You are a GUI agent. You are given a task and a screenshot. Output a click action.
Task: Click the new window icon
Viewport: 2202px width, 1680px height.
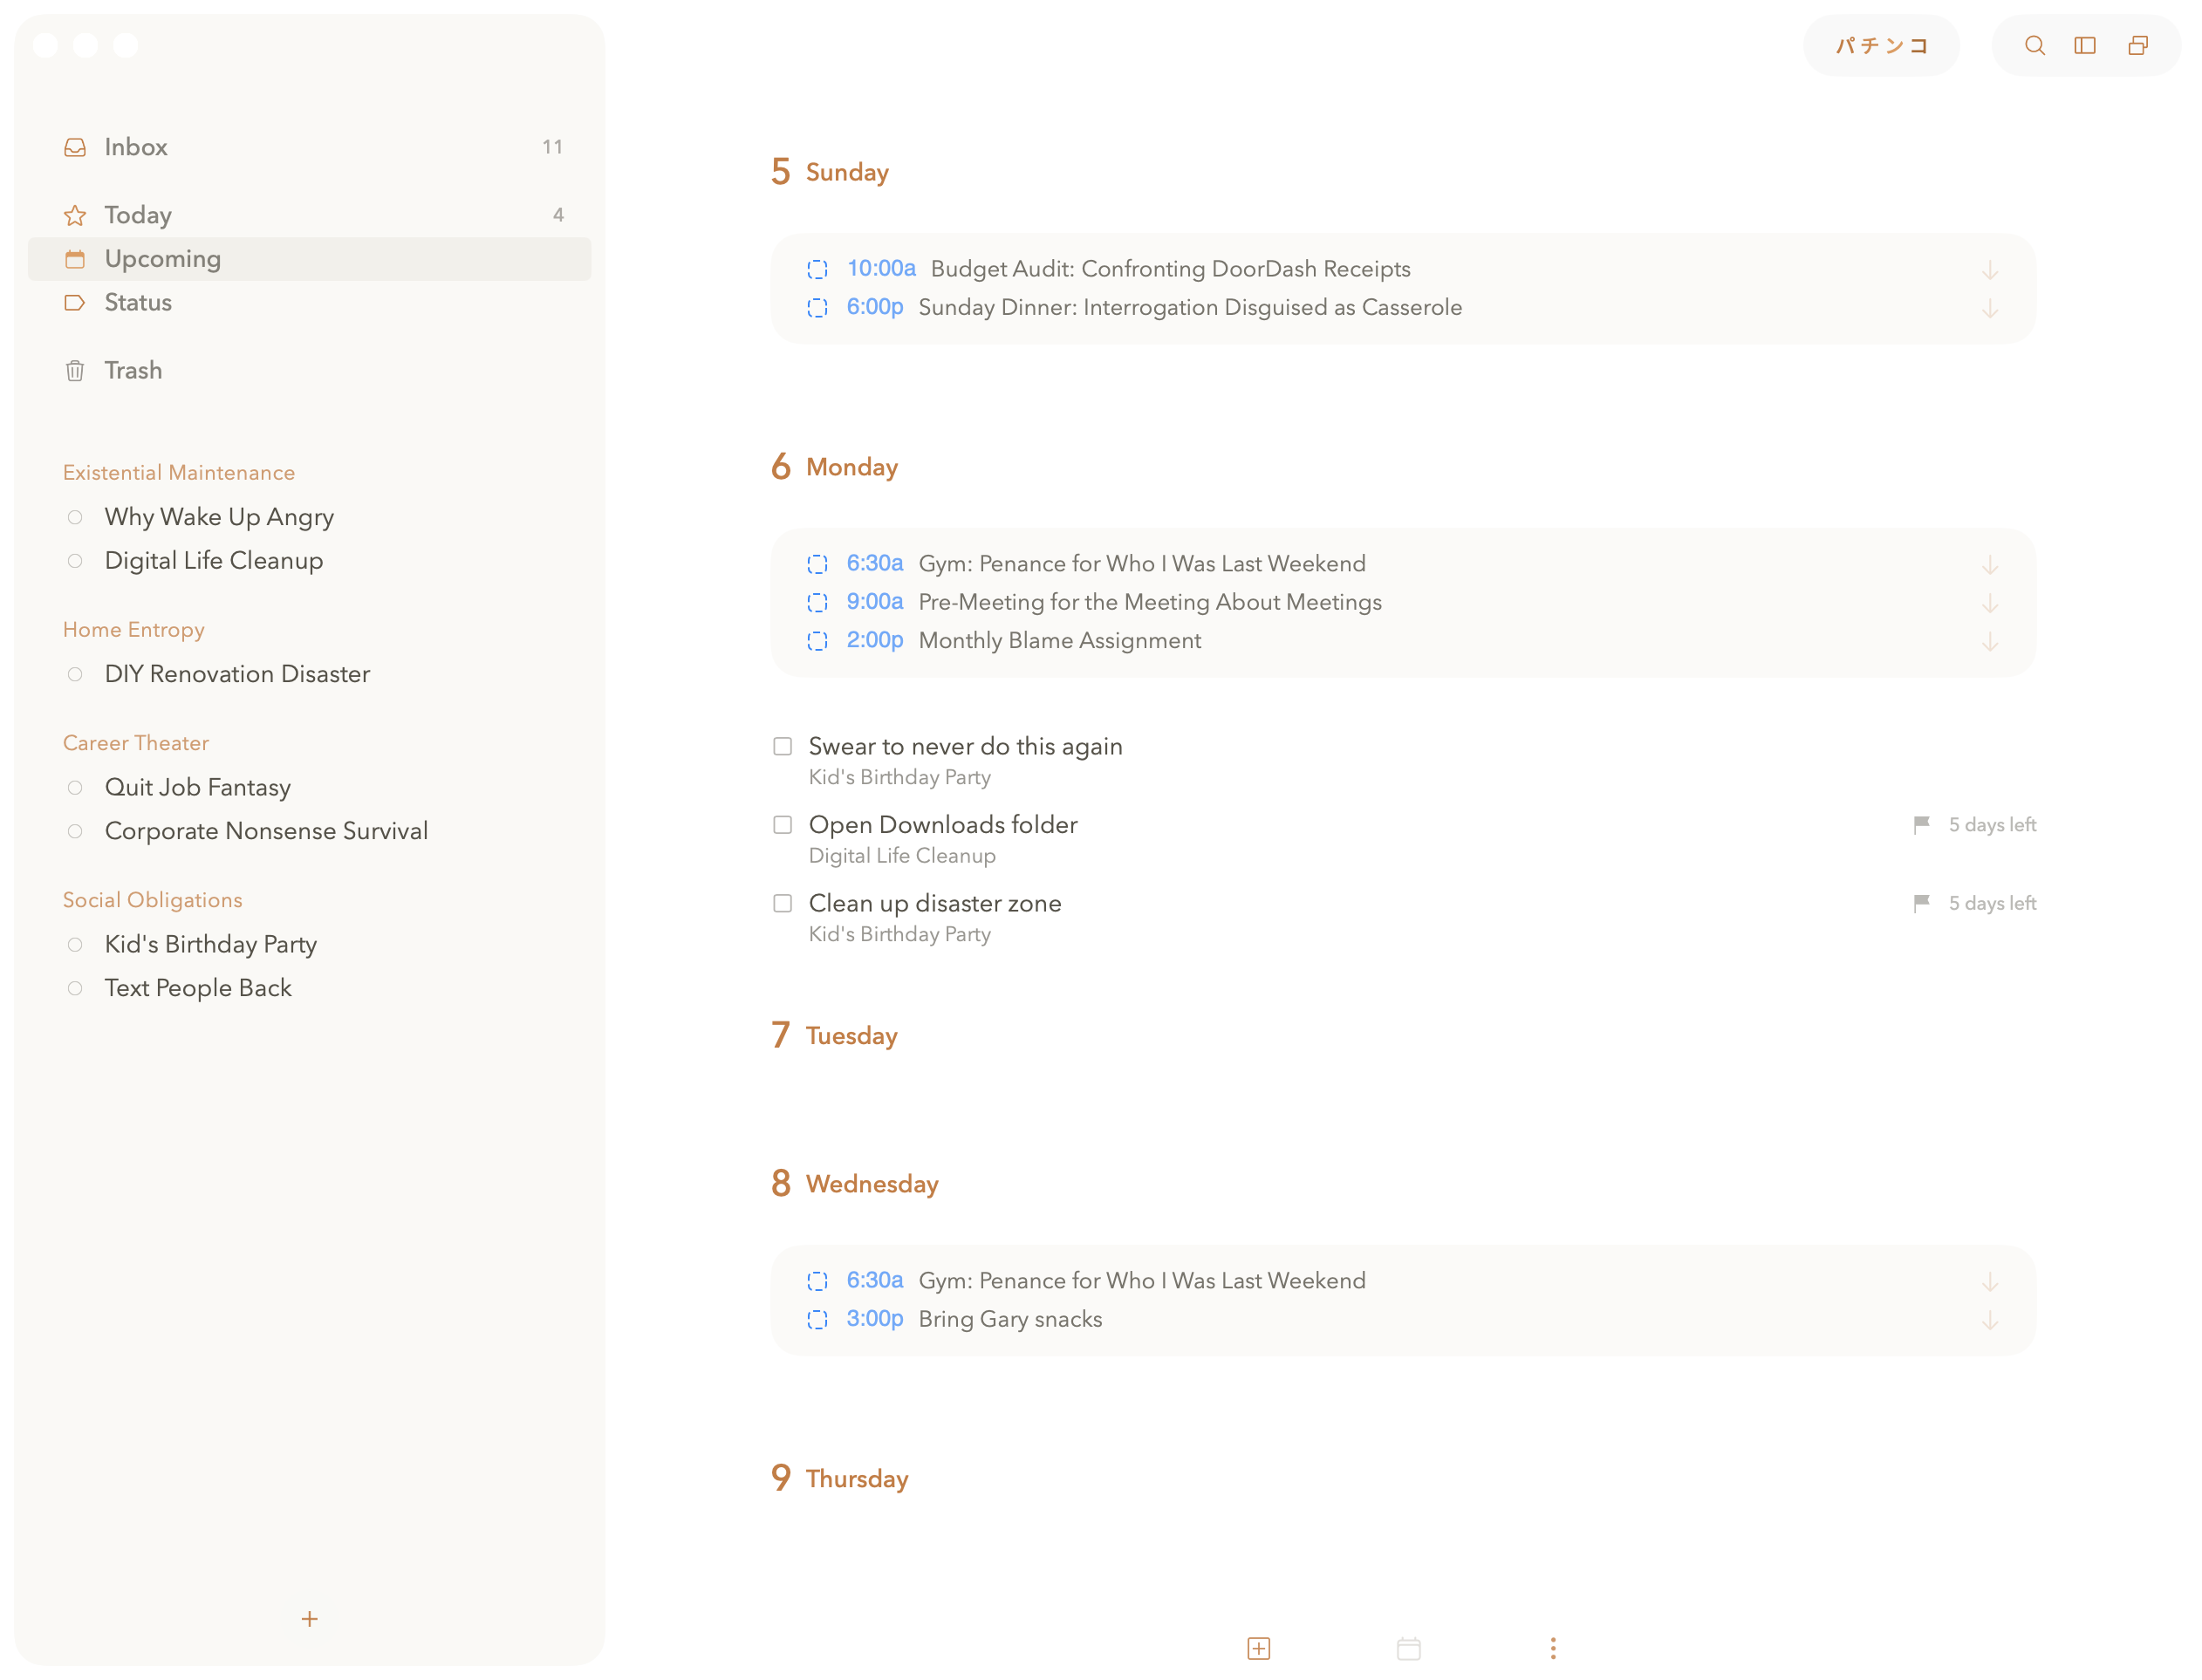(2138, 46)
